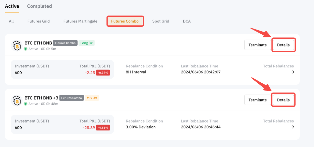Click the red -0.37% P&L badge
This screenshot has height=147, width=314.
(x=103, y=73)
